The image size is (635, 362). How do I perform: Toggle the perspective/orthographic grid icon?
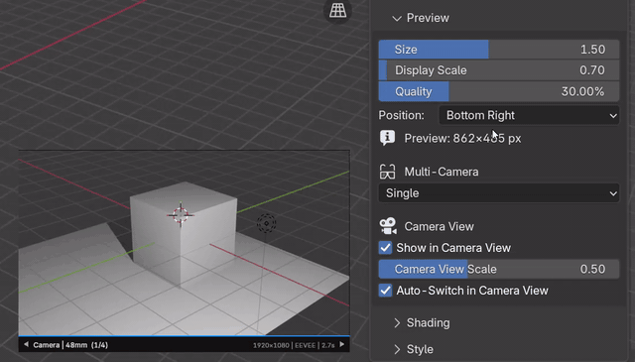(x=337, y=11)
